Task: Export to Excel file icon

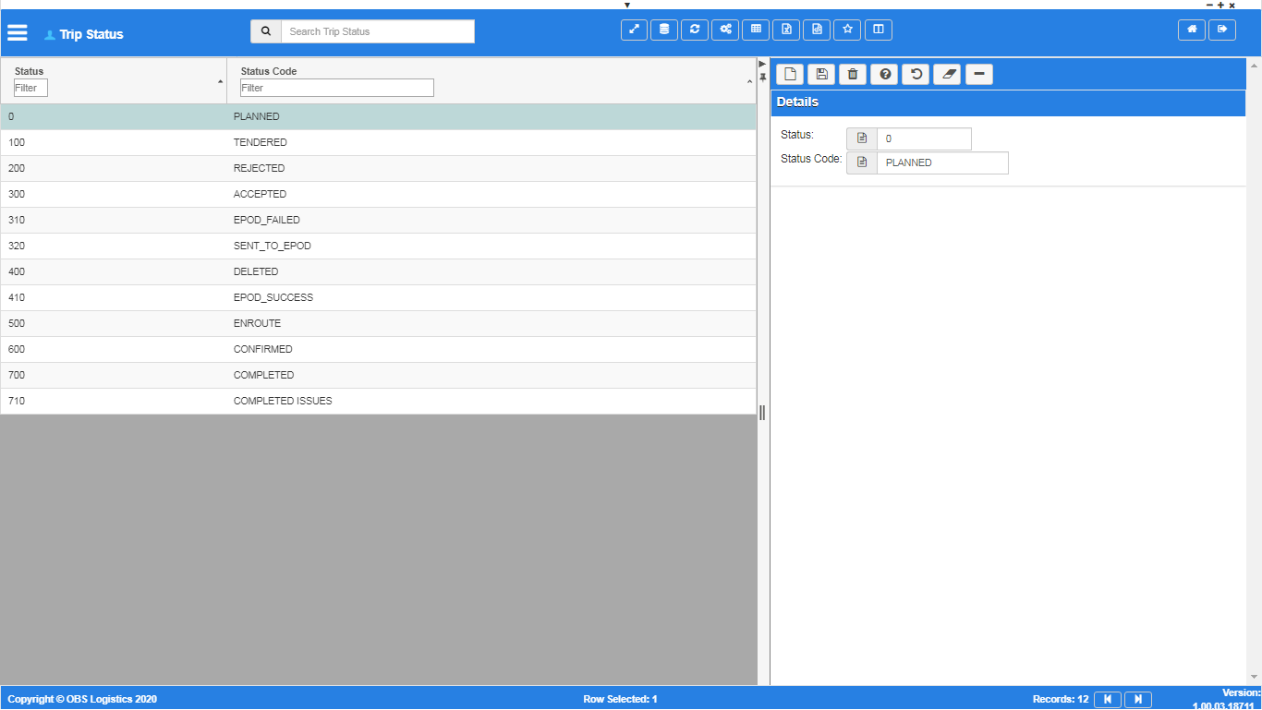Action: (x=786, y=30)
